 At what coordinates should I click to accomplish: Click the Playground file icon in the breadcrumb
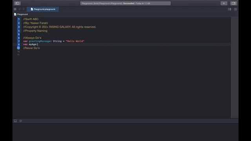click(15, 14)
